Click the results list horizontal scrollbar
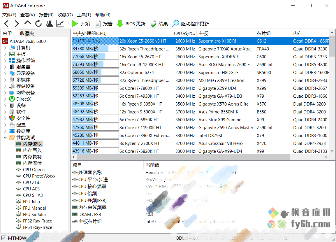Image resolution: width=336 pixels, height=242 pixels. [183, 157]
